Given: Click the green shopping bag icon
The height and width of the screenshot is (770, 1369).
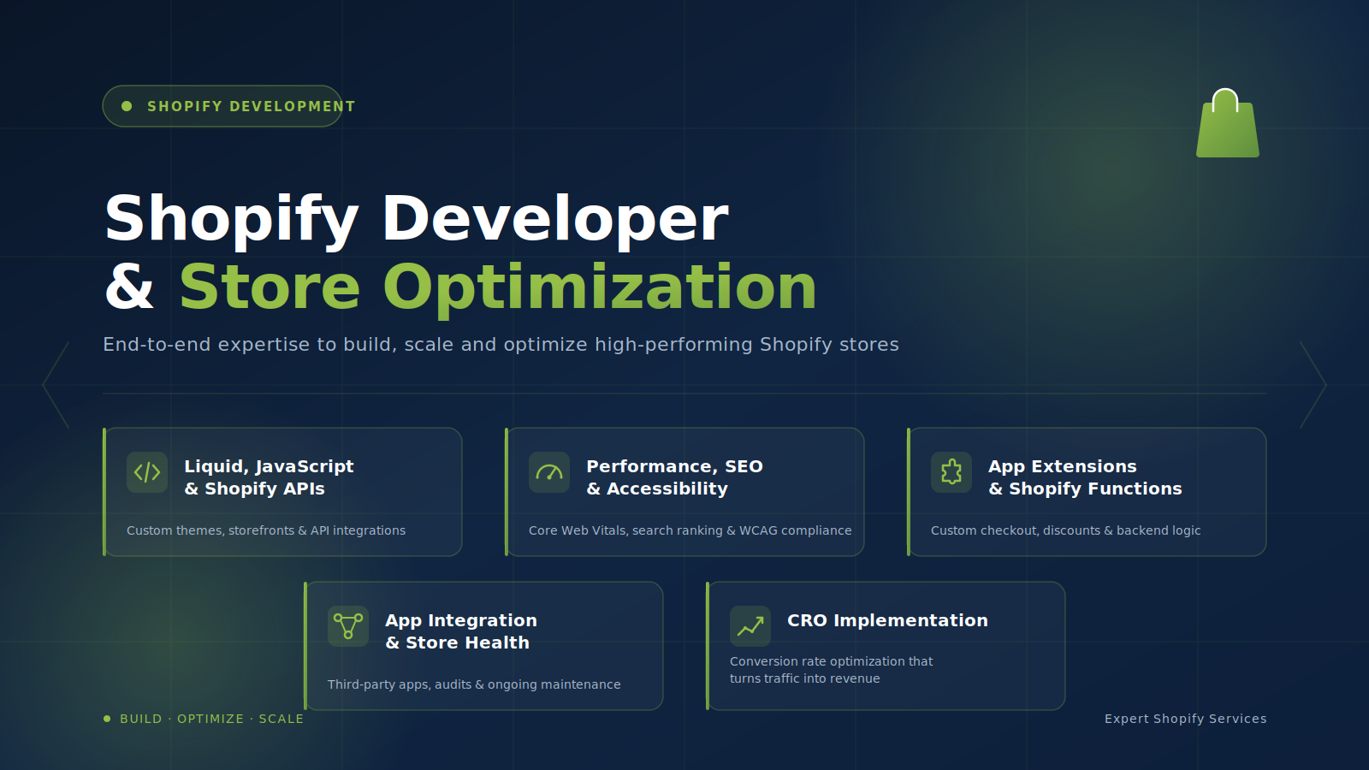Looking at the screenshot, I should coord(1228,123).
